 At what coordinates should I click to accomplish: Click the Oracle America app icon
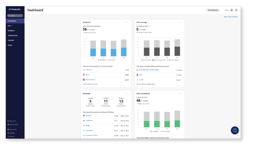[x=84, y=80]
